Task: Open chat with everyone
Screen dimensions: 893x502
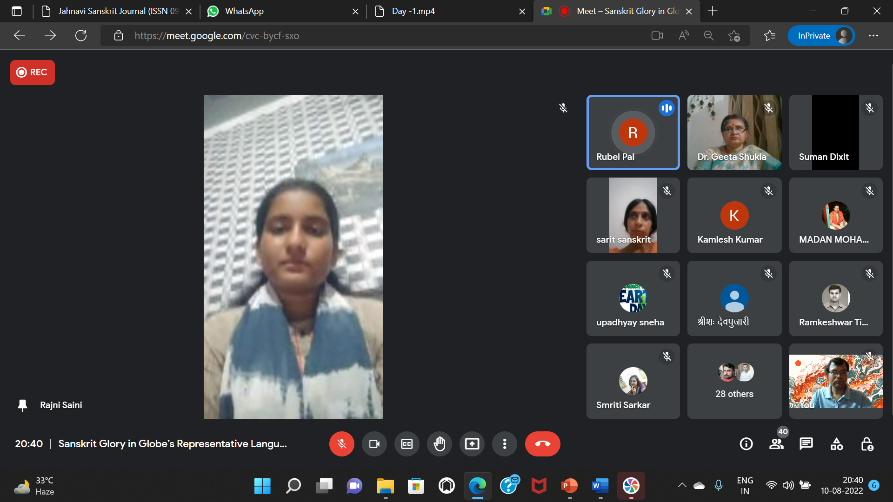Action: (x=806, y=444)
